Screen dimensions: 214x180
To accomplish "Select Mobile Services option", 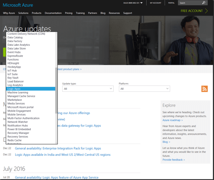I will [31, 115].
